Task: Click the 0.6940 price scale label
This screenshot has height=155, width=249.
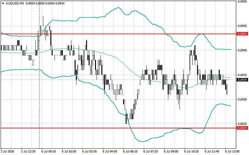Action: click(242, 50)
